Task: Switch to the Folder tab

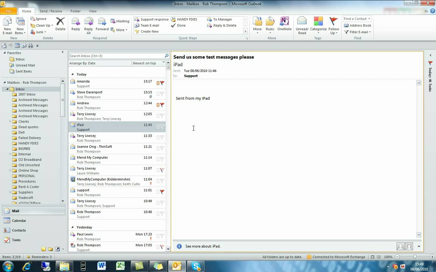Action: pos(75,11)
